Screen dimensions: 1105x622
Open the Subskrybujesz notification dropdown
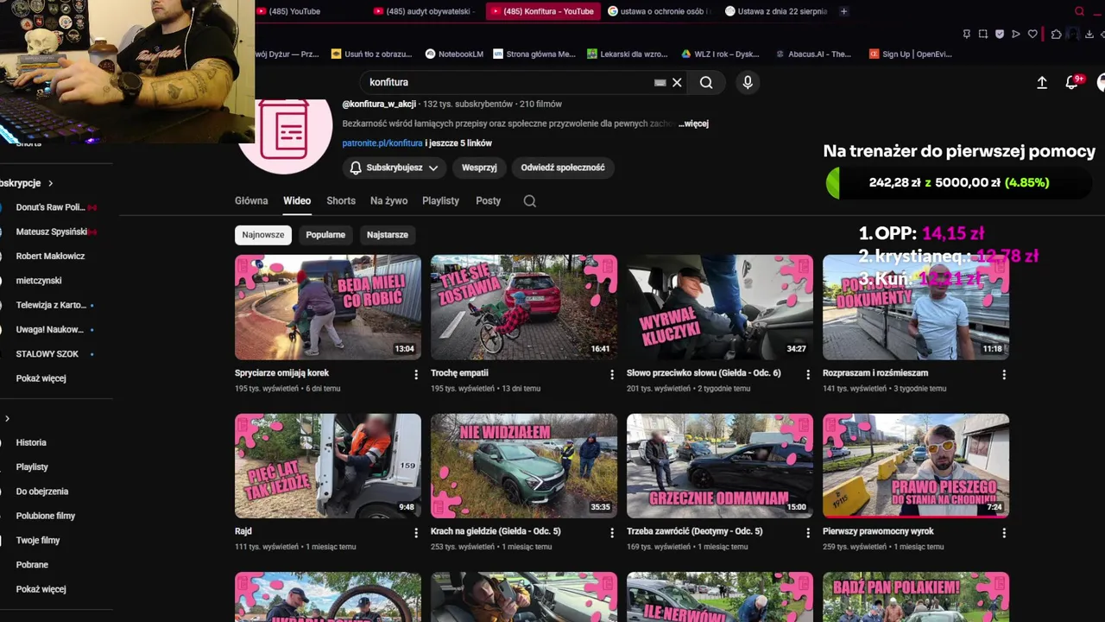pyautogui.click(x=395, y=168)
